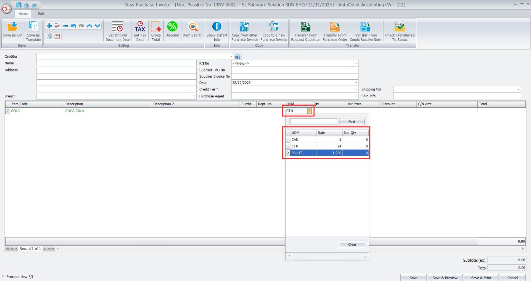Screen dimensions: 531x281
Task: Open Item Search
Action: click(x=192, y=30)
